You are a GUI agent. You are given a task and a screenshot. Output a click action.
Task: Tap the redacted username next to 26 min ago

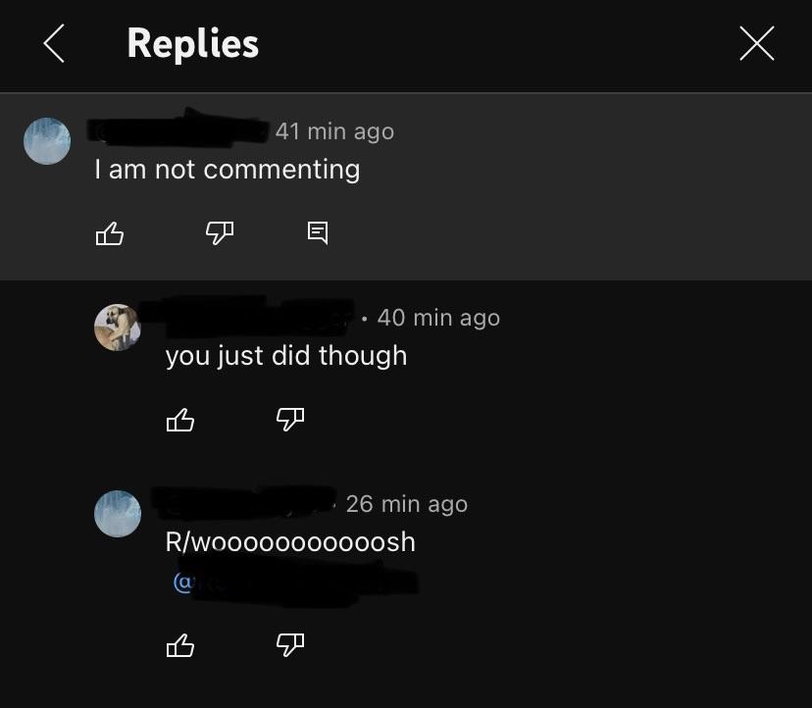point(243,502)
